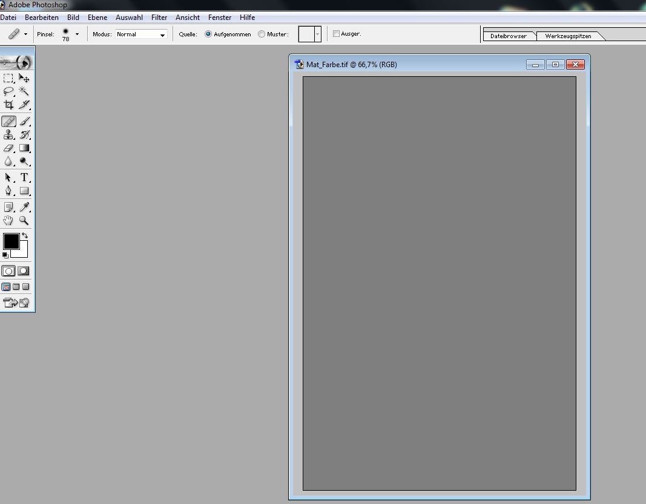Select the Rectangular Marquee tool
The image size is (646, 504).
pyautogui.click(x=8, y=78)
